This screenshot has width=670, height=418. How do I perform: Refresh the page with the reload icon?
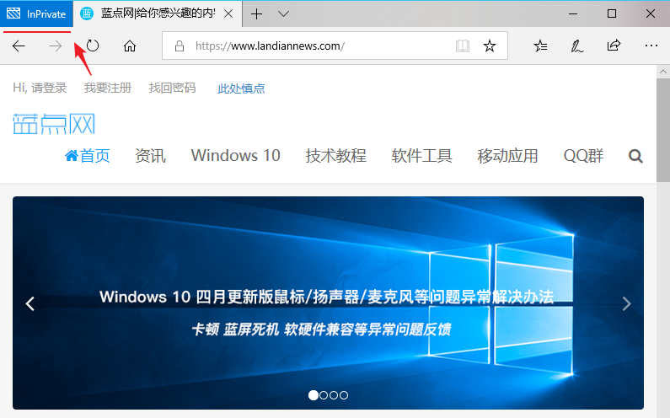93,46
